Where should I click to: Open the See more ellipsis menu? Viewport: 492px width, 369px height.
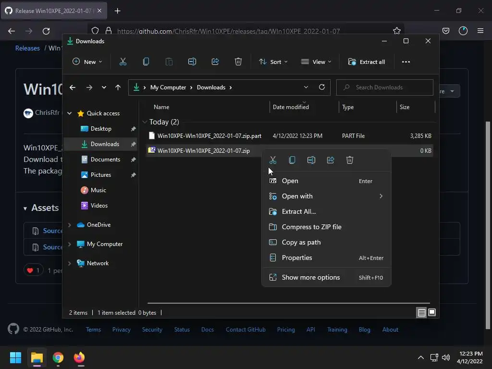pos(406,62)
